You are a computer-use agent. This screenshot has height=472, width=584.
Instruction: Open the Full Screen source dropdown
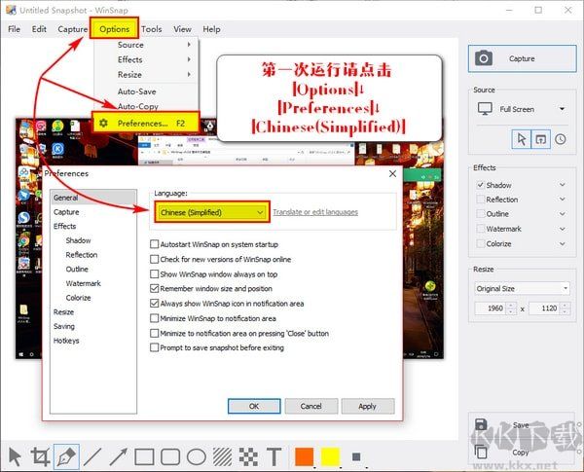(x=522, y=110)
